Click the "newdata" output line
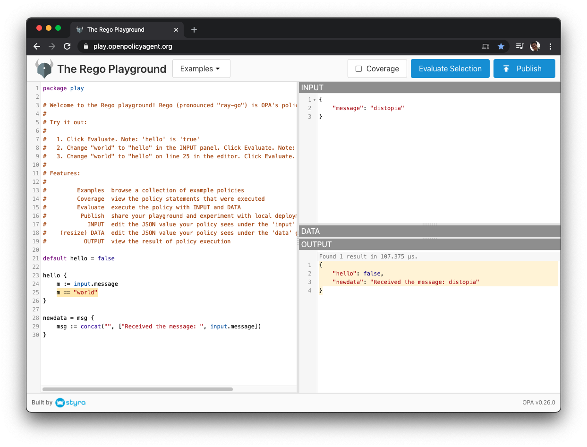Image resolution: width=587 pixels, height=447 pixels. (x=406, y=282)
